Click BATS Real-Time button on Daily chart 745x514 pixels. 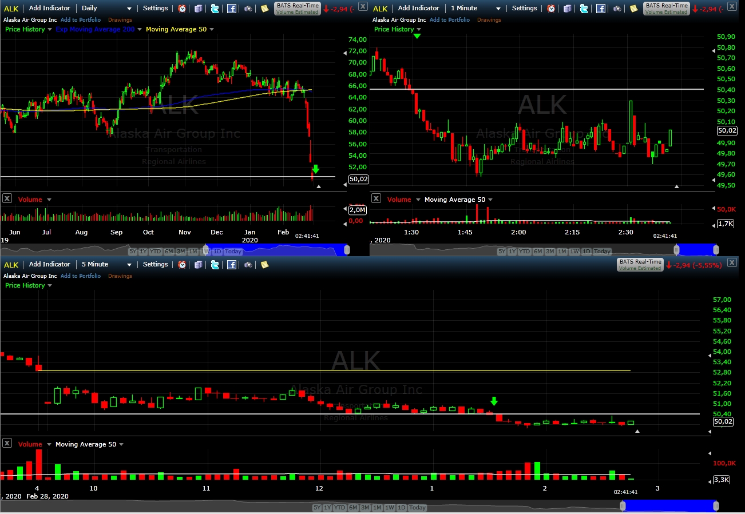click(x=297, y=9)
